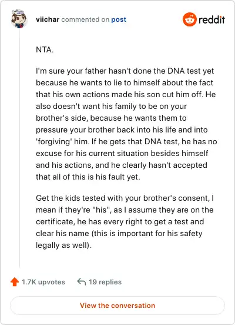The width and height of the screenshot is (235, 325).
Task: Click the vertical thread line under avatar
Action: pos(19,149)
